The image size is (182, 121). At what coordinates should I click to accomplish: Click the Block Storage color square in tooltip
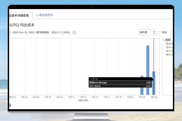pos(91,83)
